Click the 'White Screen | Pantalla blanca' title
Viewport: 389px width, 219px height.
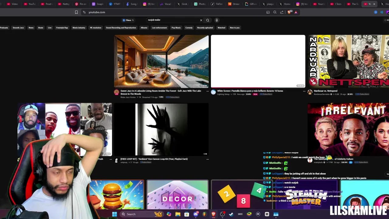[250, 91]
